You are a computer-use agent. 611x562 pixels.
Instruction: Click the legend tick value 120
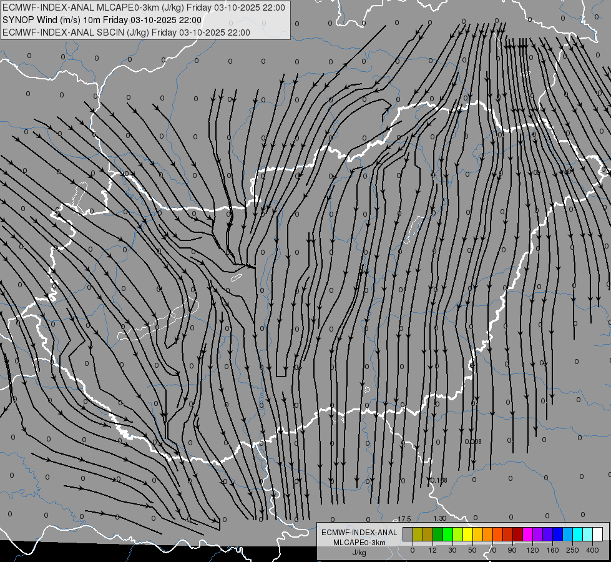click(x=532, y=550)
